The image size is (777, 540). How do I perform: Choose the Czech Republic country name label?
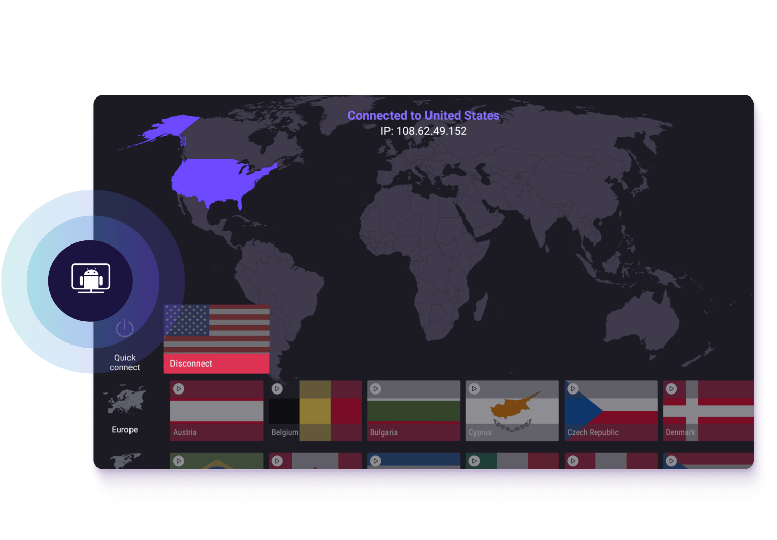(592, 433)
